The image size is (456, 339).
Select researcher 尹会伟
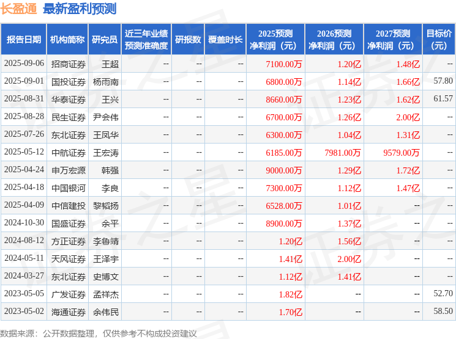[x=105, y=117]
